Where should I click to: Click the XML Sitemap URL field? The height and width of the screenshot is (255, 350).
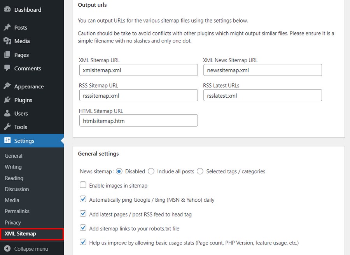138,70
